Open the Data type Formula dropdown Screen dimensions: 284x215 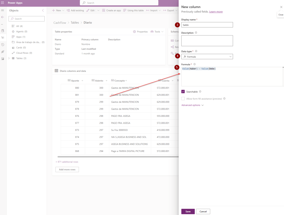[x=207, y=57]
